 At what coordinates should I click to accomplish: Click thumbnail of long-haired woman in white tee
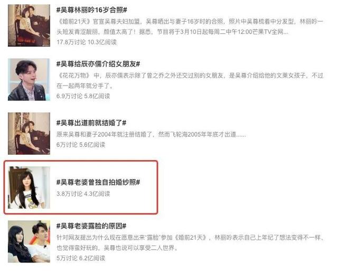coord(29,187)
